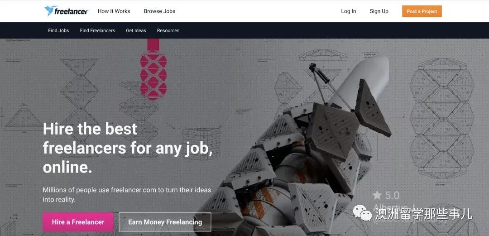Click the Hire the best freelancers headline
The image size is (489, 236).
pyautogui.click(x=128, y=148)
